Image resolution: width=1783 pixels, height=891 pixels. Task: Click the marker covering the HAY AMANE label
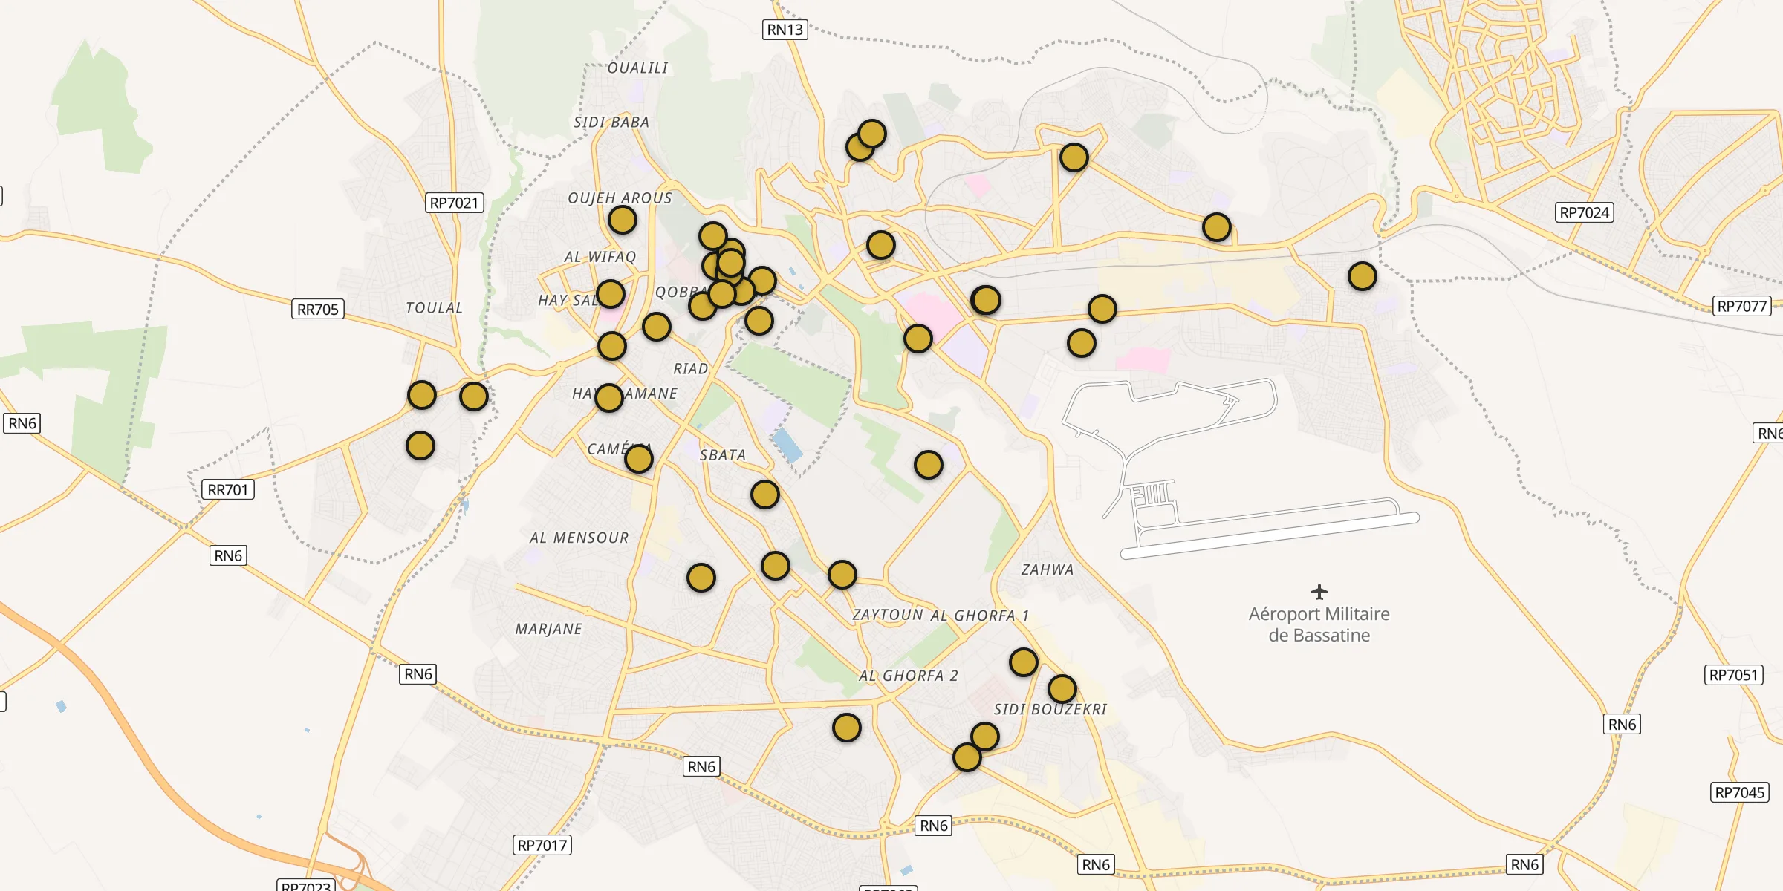608,398
